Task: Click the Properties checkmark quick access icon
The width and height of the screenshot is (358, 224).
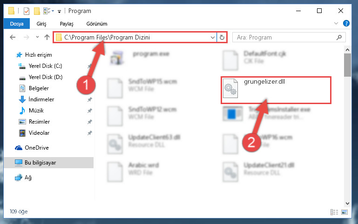Action: 27,11
